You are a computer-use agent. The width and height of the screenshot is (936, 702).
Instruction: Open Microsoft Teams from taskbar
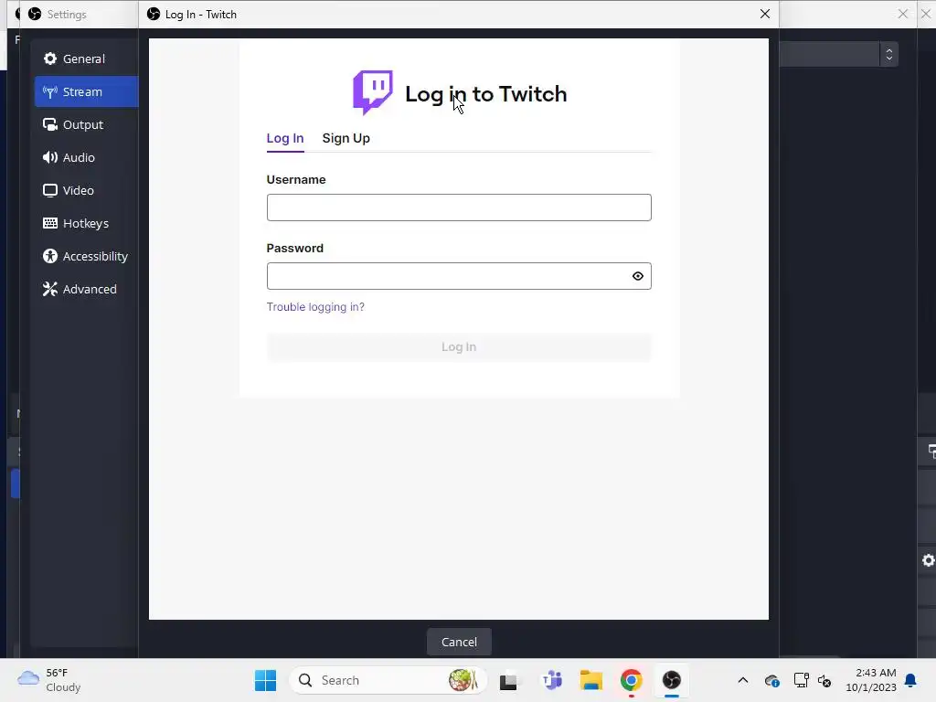click(x=552, y=680)
